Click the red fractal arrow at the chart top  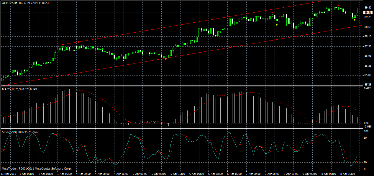[338, 5]
